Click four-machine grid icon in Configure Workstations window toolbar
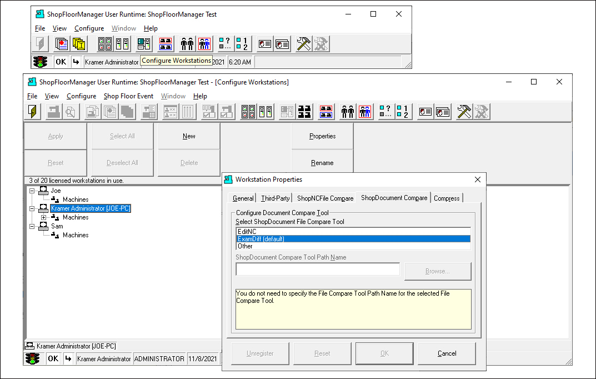This screenshot has width=596, height=379. [x=248, y=112]
